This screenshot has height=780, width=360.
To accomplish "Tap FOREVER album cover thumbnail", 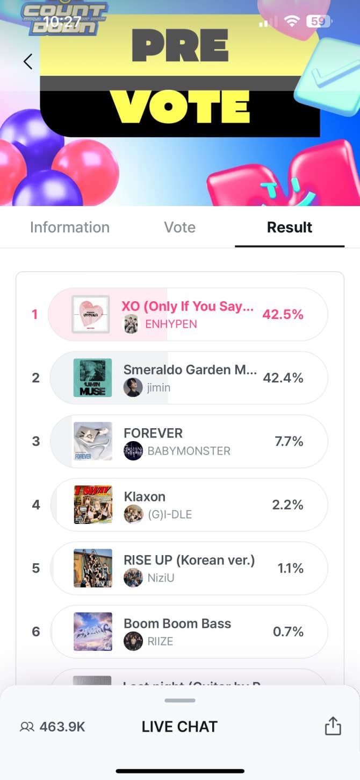I will pos(92,441).
